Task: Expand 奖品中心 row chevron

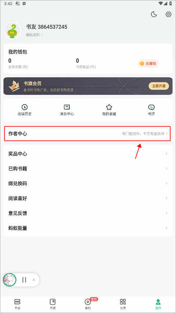Action: coord(166,153)
